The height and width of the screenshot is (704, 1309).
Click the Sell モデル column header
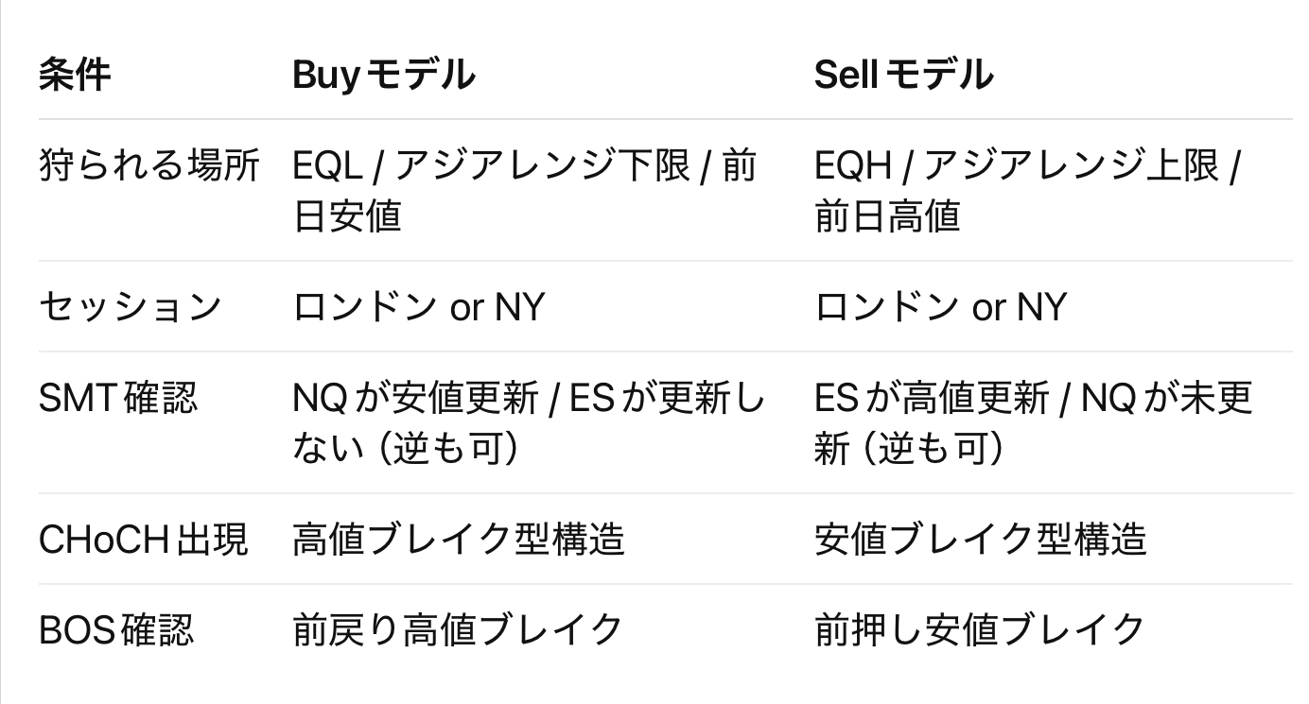point(903,75)
